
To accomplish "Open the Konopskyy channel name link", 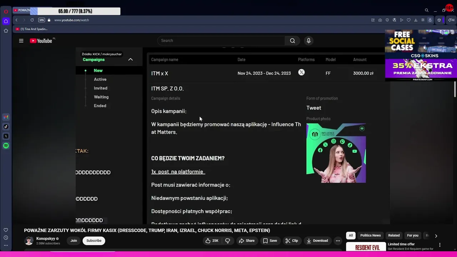I will pos(46,238).
